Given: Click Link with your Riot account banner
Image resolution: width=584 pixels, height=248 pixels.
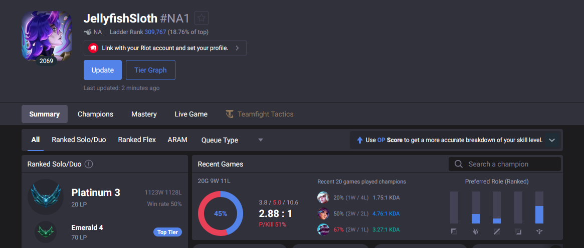Looking at the screenshot, I should 165,48.
